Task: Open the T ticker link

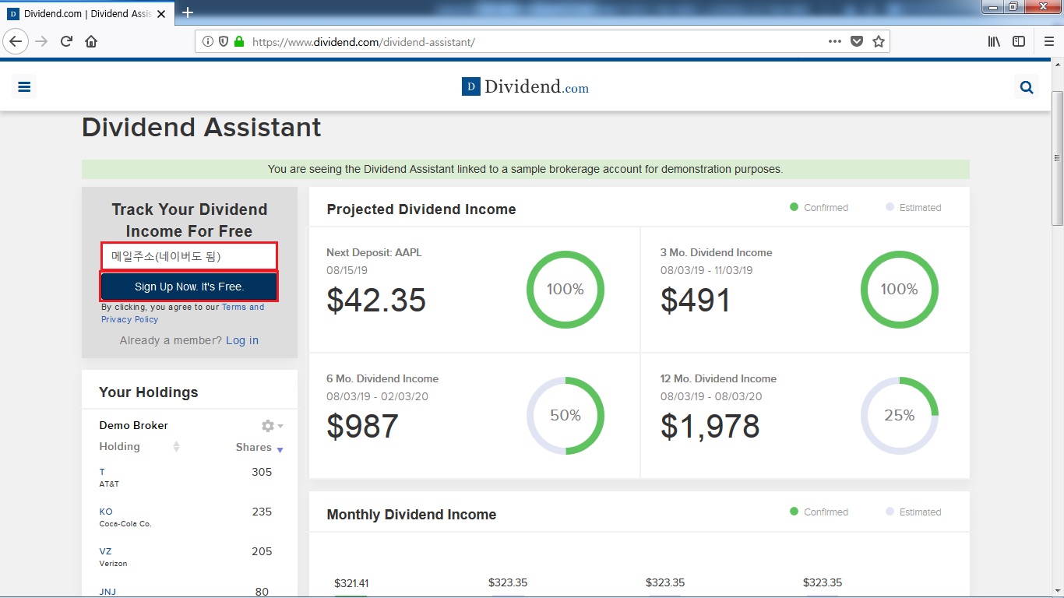Action: [102, 472]
